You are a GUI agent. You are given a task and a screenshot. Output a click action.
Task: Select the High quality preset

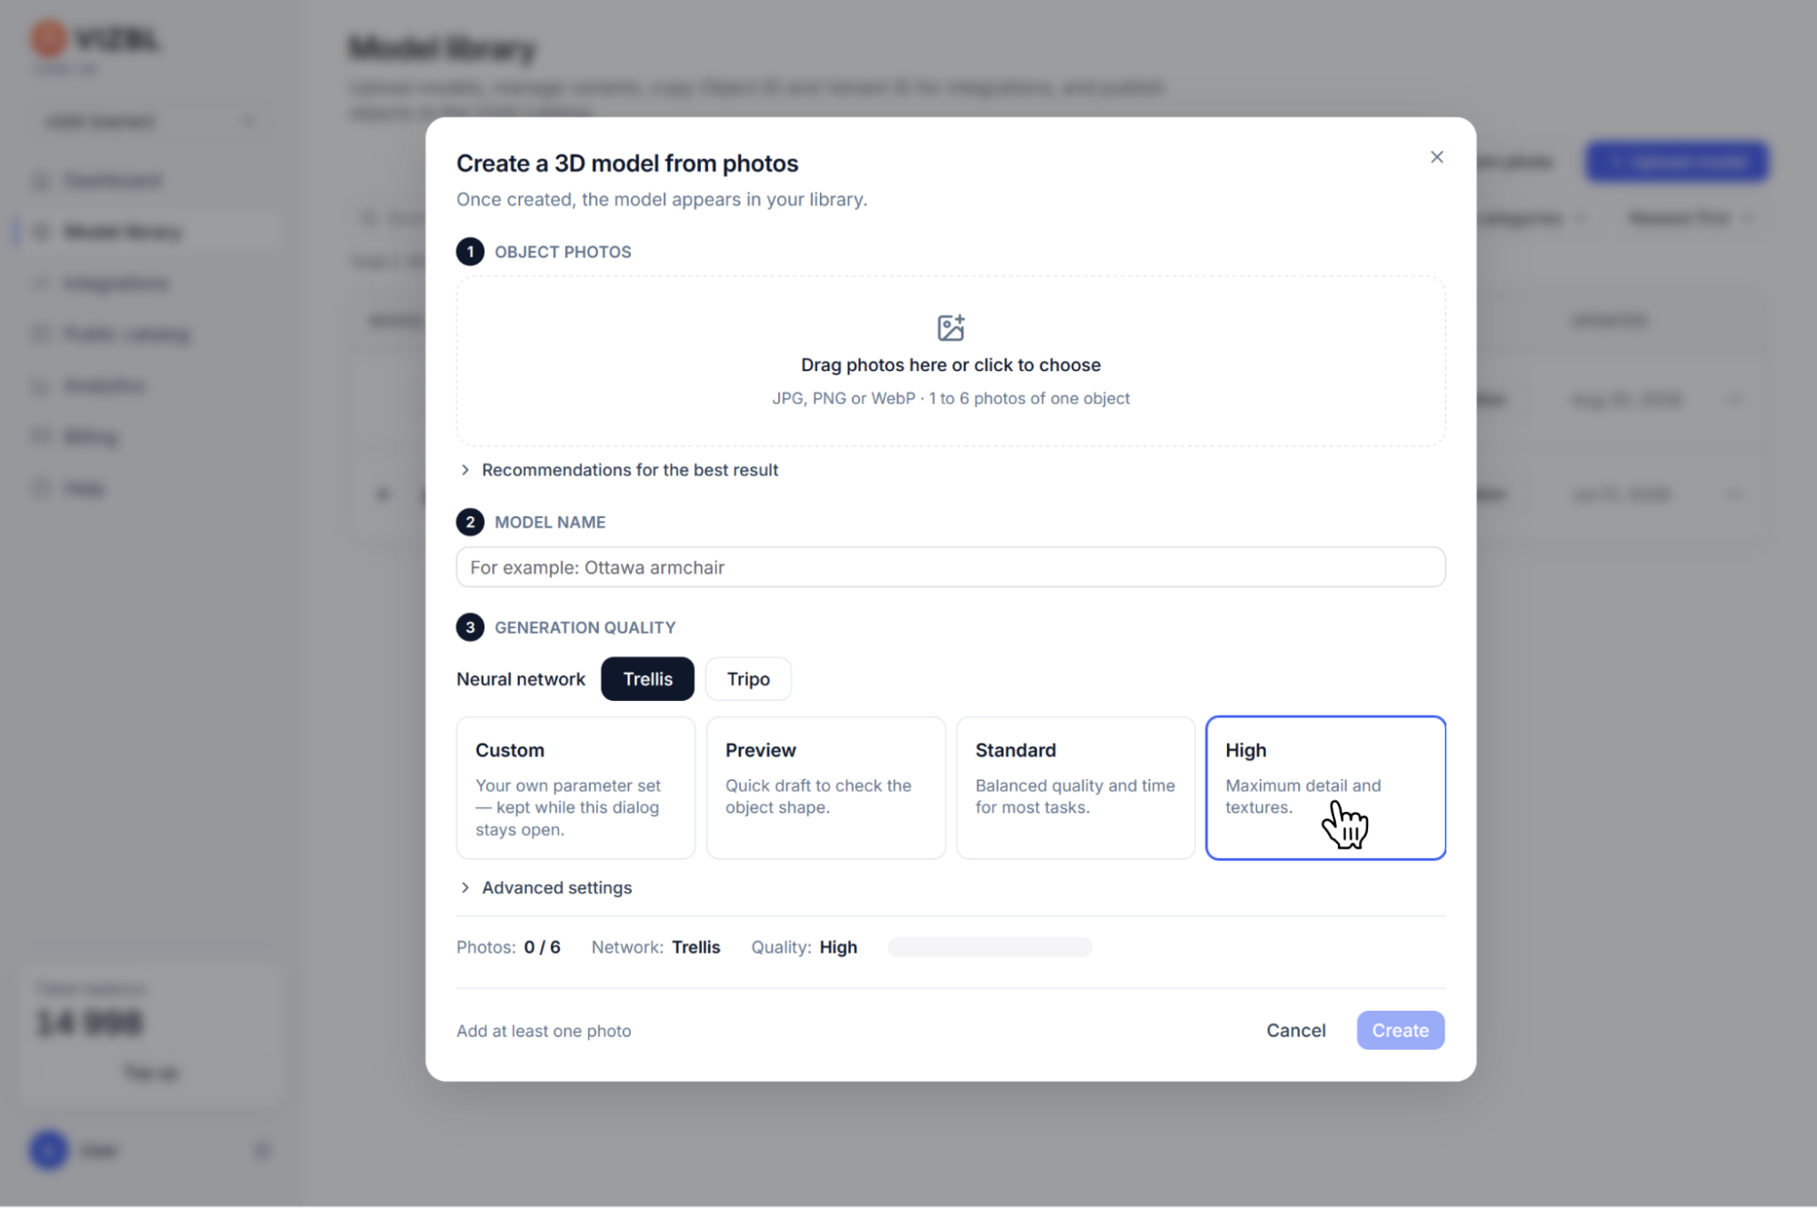(1325, 788)
